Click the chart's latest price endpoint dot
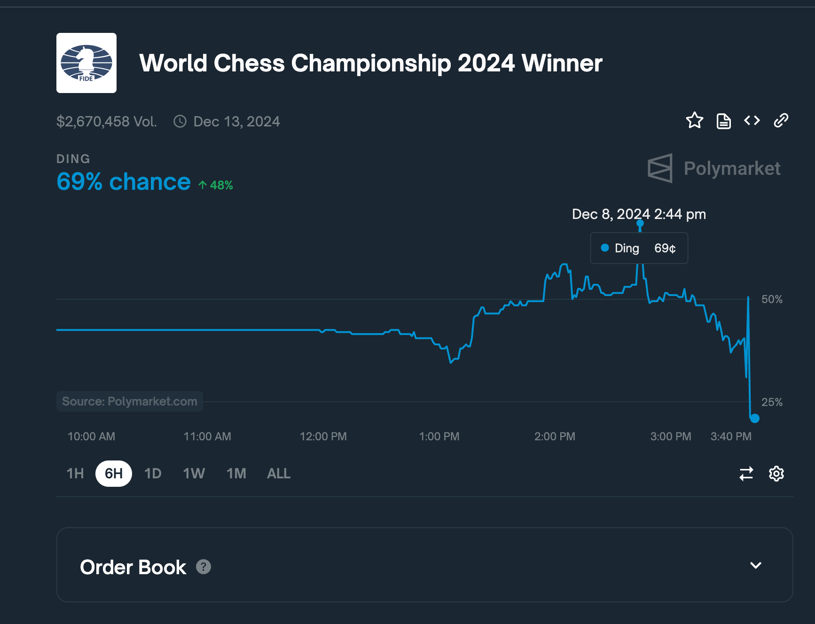 click(x=755, y=418)
